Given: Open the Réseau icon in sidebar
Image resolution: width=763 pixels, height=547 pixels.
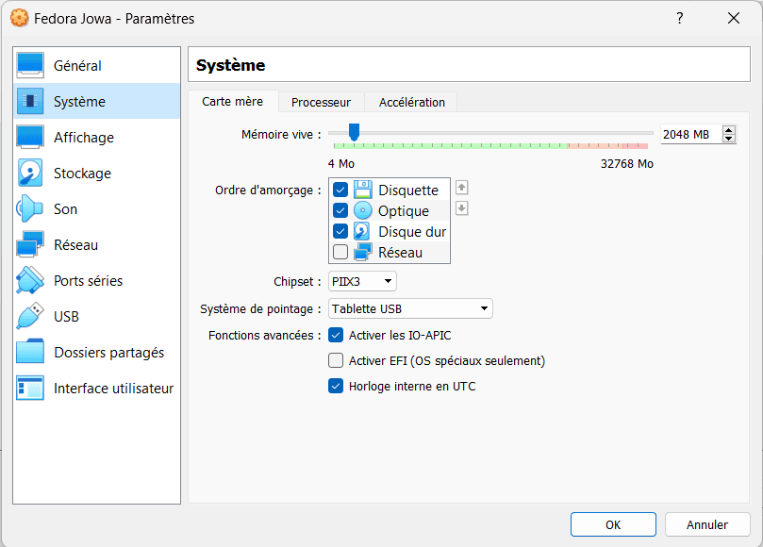Looking at the screenshot, I should point(30,244).
